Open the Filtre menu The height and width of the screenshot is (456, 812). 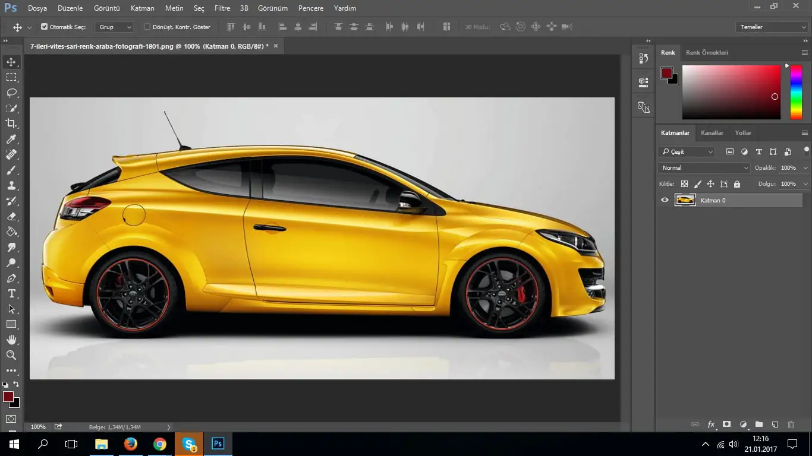point(222,8)
